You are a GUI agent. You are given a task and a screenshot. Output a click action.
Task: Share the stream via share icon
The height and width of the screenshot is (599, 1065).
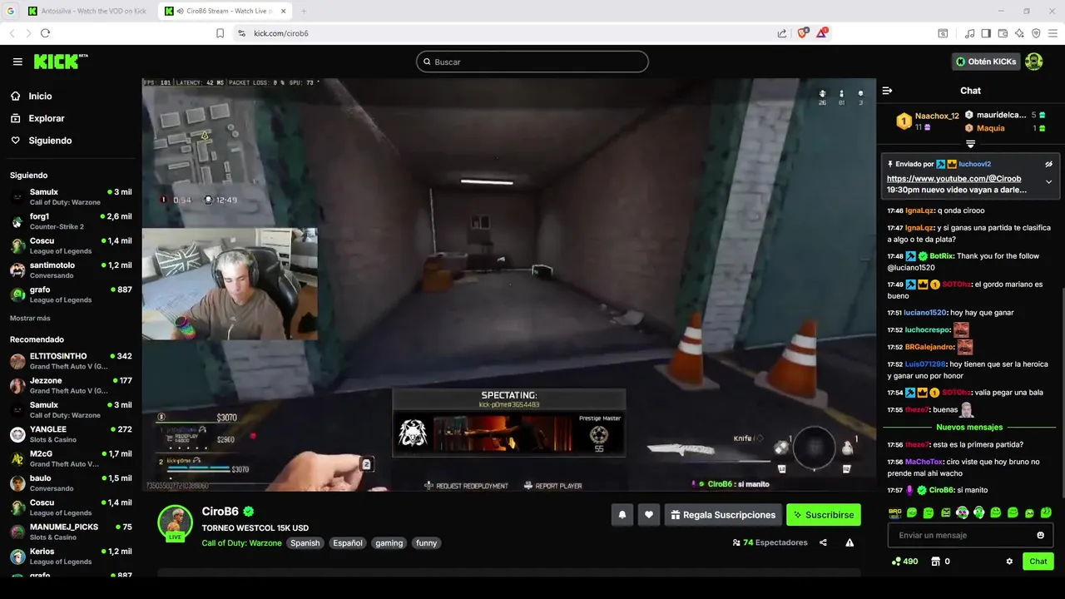(x=823, y=542)
